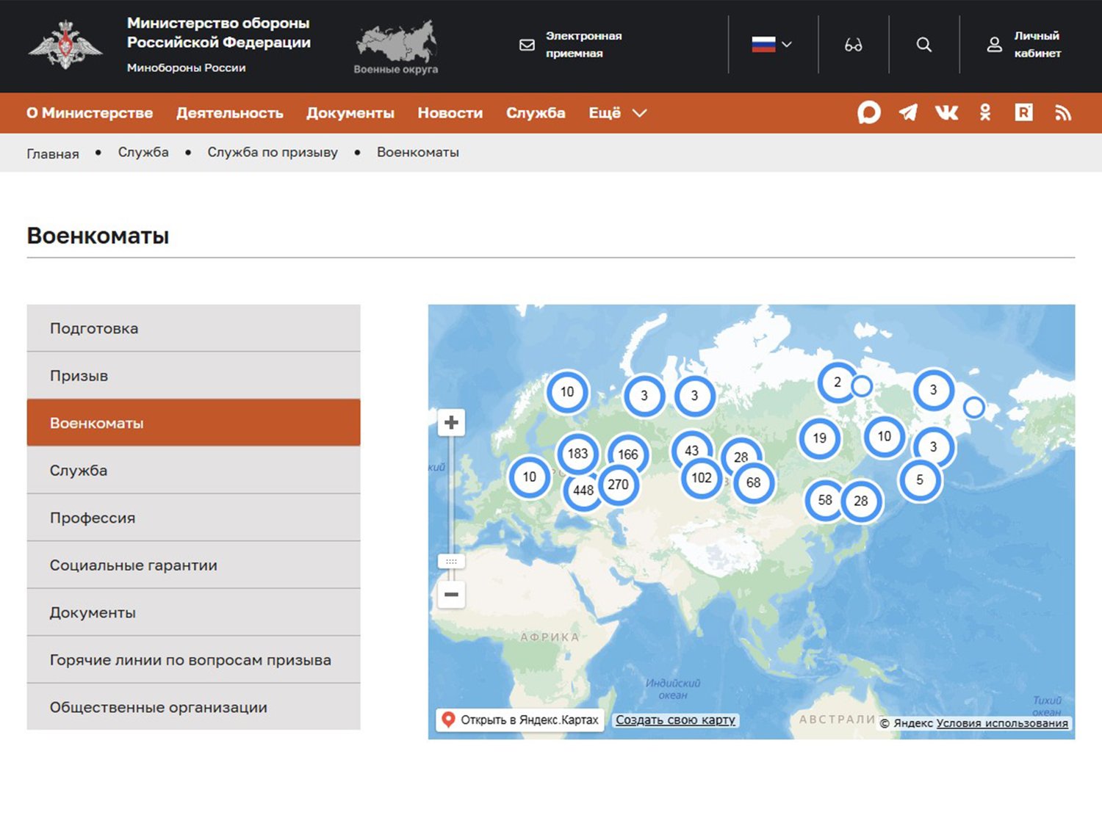This screenshot has height=826, width=1102.
Task: Open the Документы tab in orange navbar
Action: (350, 113)
